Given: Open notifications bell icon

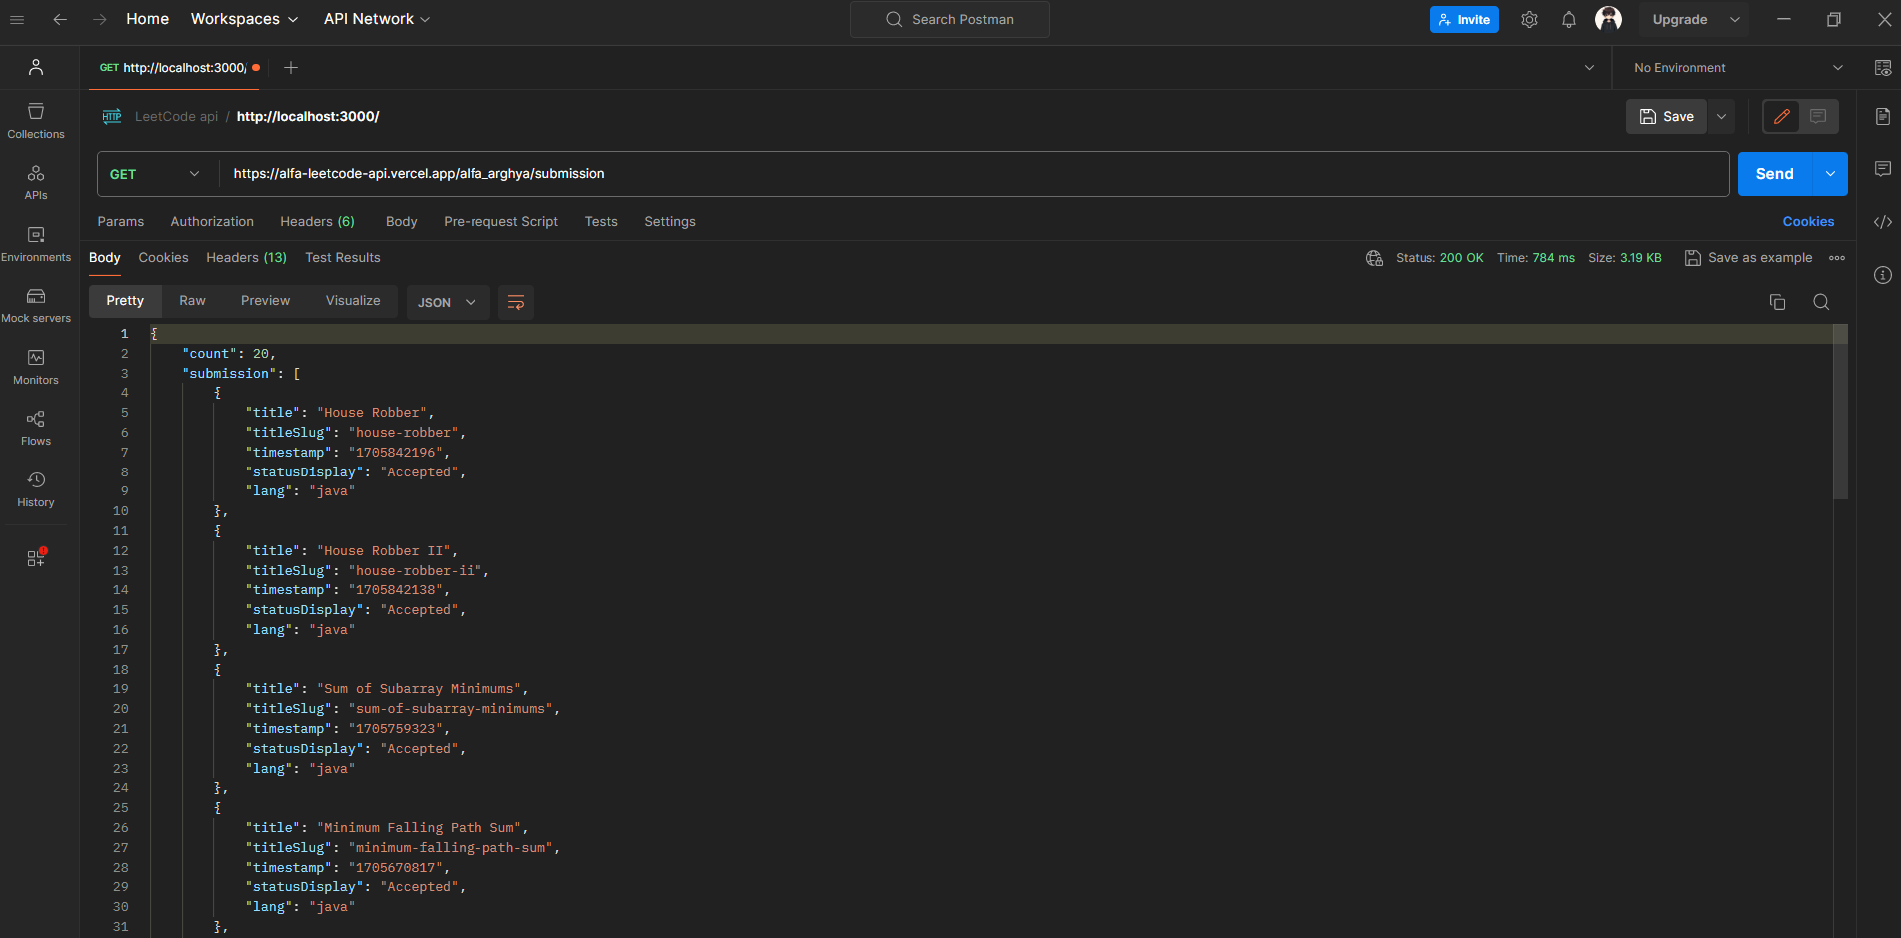Looking at the screenshot, I should (x=1569, y=20).
